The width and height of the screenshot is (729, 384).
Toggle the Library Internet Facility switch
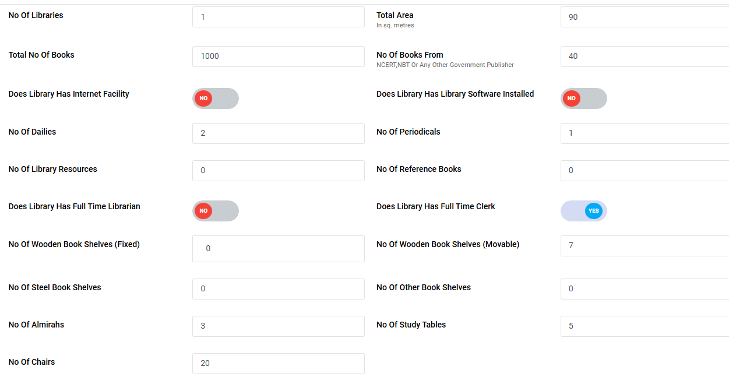click(x=215, y=98)
